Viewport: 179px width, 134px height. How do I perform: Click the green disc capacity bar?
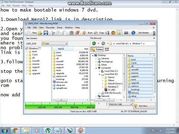tap(60, 106)
